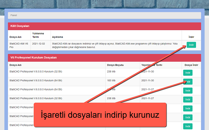Click the Açıklama column header

pyautogui.click(x=58, y=37)
